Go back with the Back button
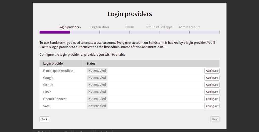This screenshot has height=132, width=259. (45, 119)
